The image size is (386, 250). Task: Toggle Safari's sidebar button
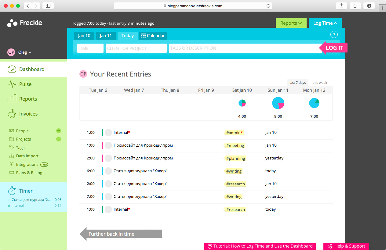[x=48, y=6]
